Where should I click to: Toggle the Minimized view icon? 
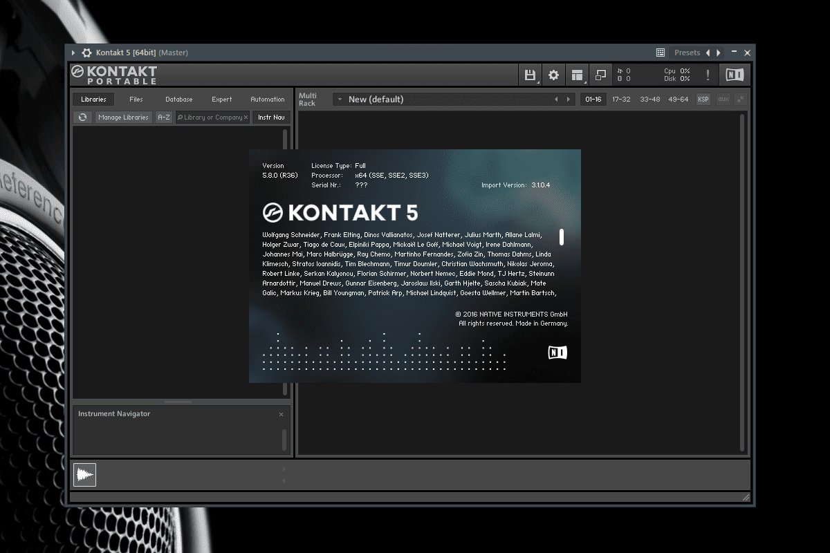600,75
